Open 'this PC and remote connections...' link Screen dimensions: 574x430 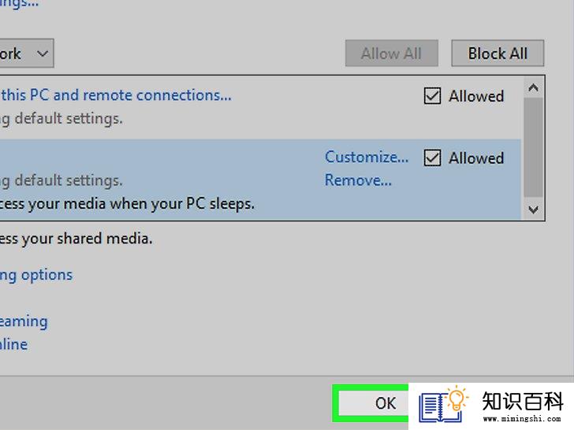(116, 95)
